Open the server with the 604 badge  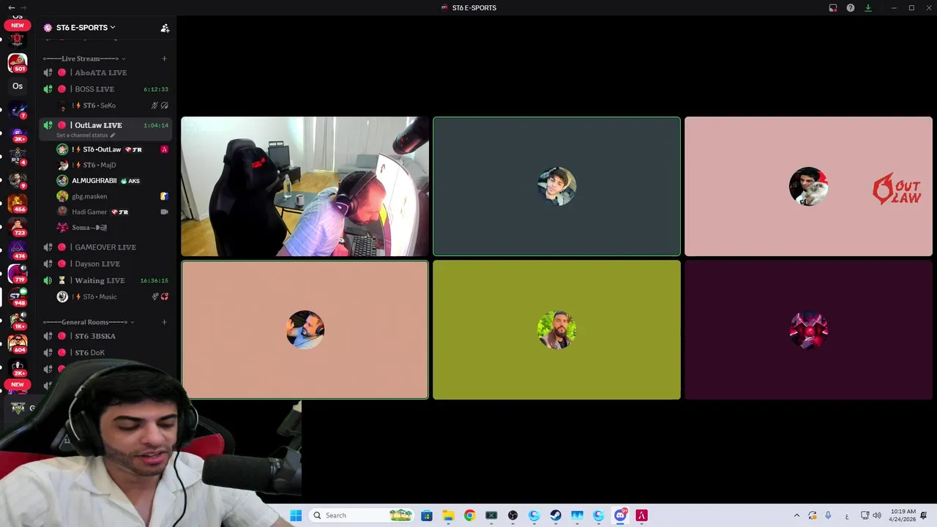pos(18,344)
